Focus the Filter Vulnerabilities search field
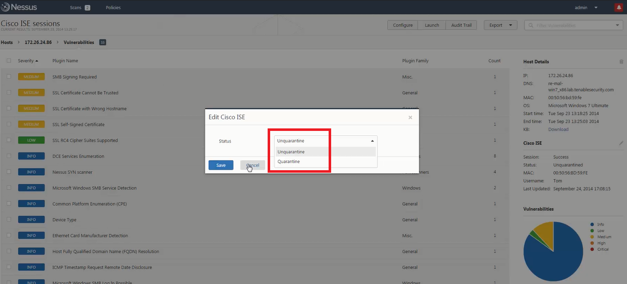Image resolution: width=627 pixels, height=284 pixels. click(575, 25)
